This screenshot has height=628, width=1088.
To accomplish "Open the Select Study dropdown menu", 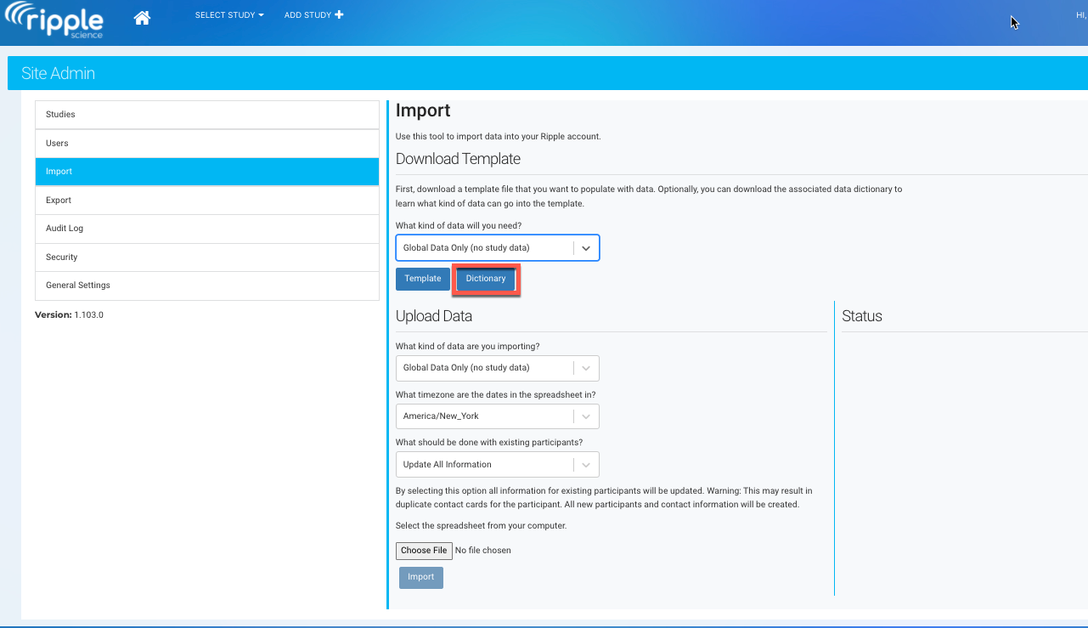I will [x=228, y=15].
